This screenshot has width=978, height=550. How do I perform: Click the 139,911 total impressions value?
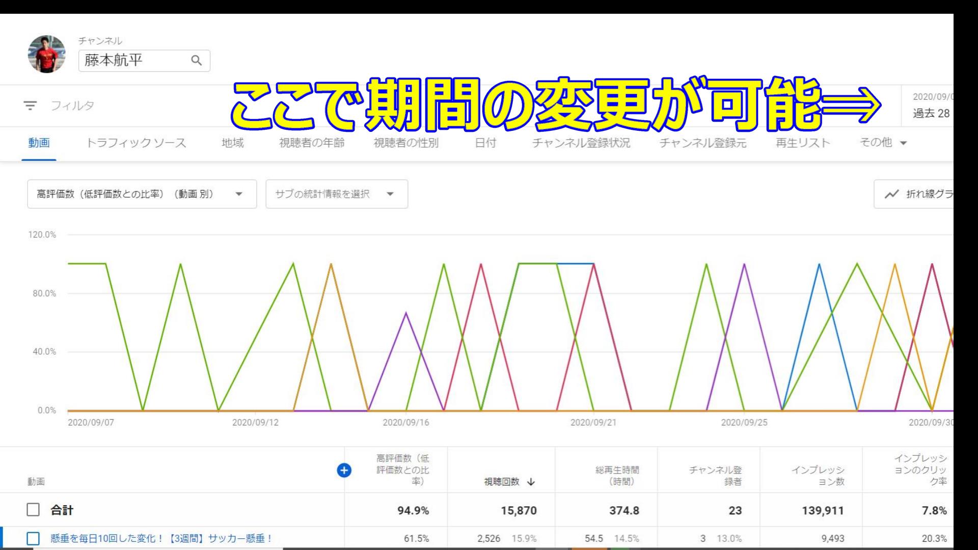coord(823,510)
